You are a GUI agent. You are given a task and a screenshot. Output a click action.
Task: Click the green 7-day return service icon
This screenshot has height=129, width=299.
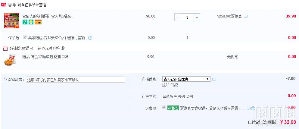point(25,22)
